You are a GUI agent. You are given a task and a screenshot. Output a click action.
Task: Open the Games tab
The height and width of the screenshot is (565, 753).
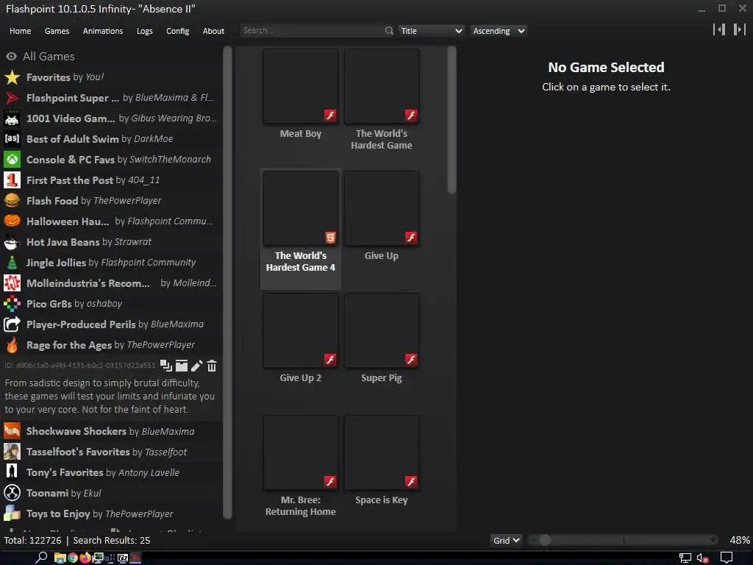[x=57, y=31]
